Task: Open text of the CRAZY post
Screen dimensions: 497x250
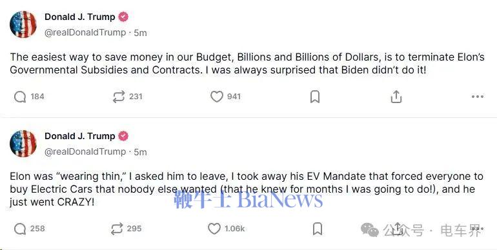Action: (247, 189)
